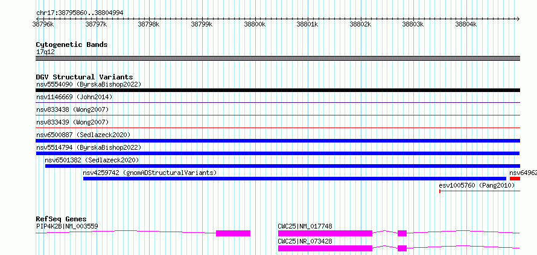This screenshot has width=537, height=255.
Task: Open the Cytogenetic Bands track heading
Action: click(72, 45)
